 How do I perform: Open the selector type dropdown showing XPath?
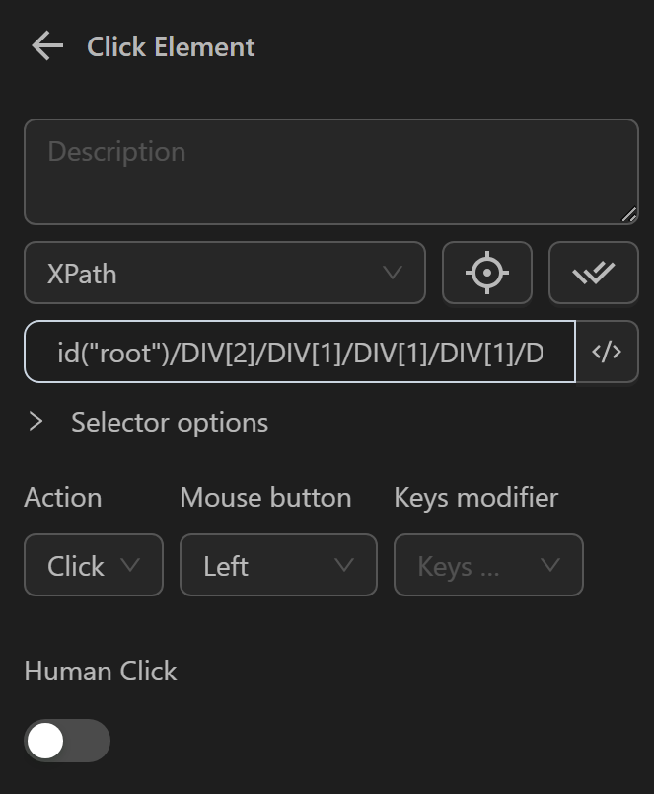[x=224, y=274]
